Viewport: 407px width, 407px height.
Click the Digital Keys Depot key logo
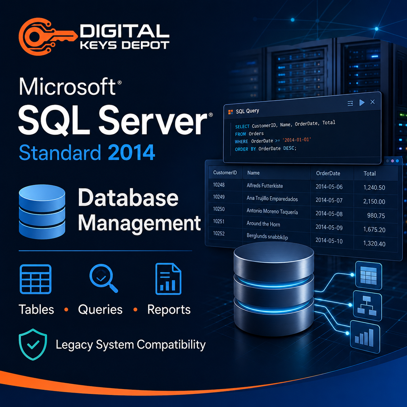48,36
